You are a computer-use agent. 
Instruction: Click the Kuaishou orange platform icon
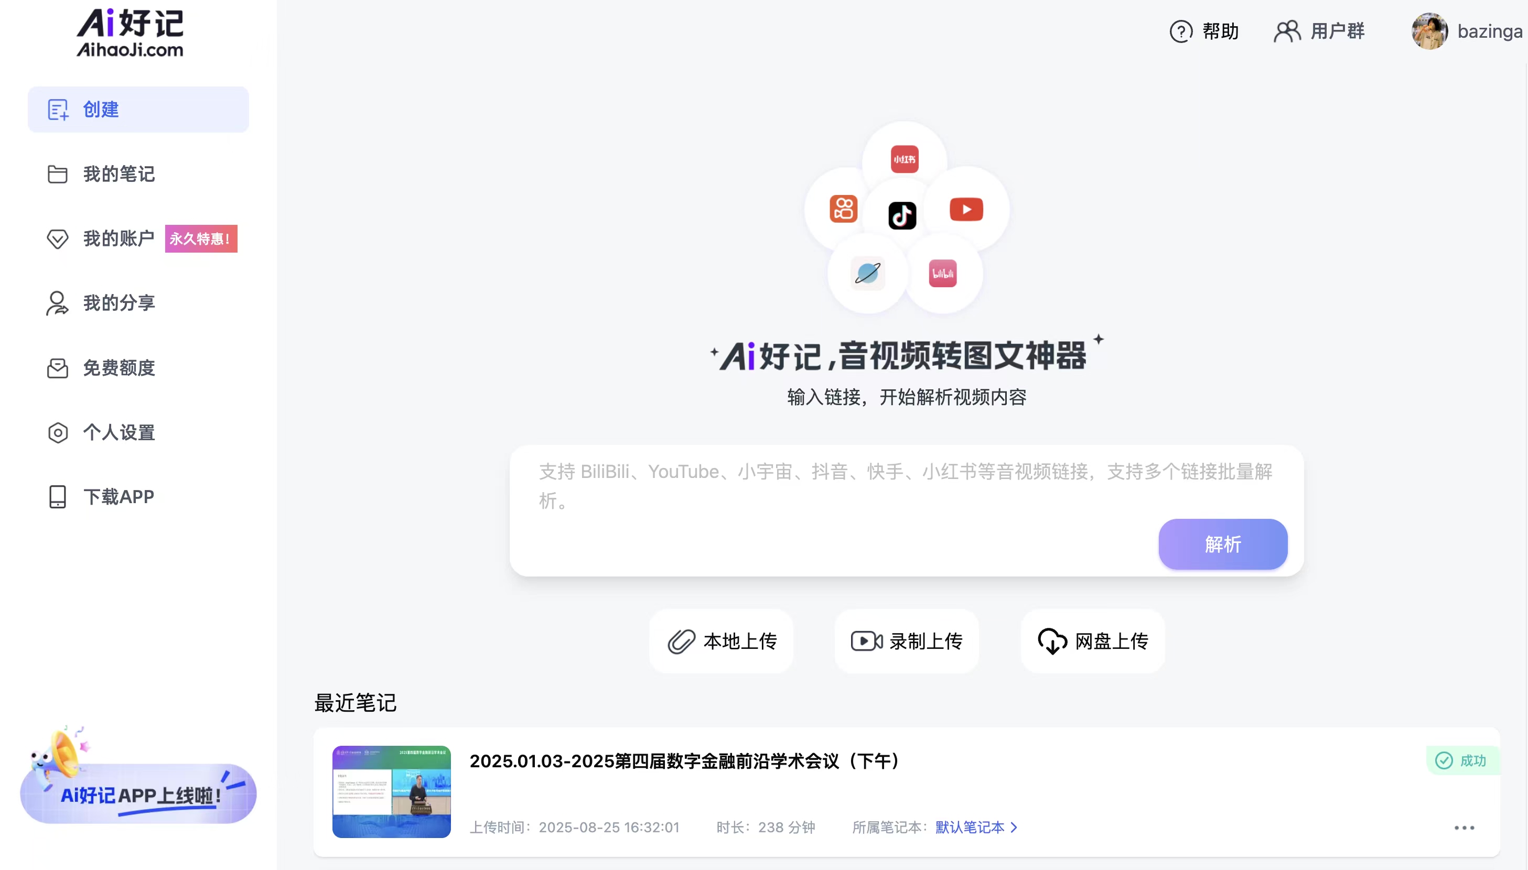(x=844, y=209)
